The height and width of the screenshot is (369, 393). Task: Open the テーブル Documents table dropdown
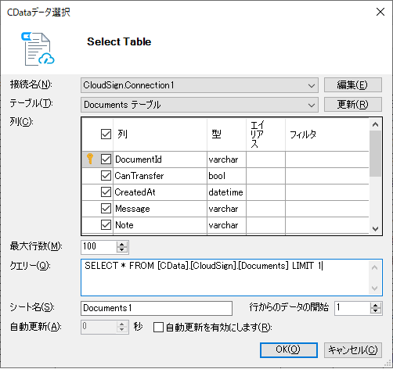click(x=200, y=105)
